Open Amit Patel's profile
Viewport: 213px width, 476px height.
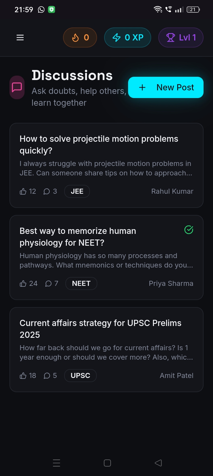177,376
